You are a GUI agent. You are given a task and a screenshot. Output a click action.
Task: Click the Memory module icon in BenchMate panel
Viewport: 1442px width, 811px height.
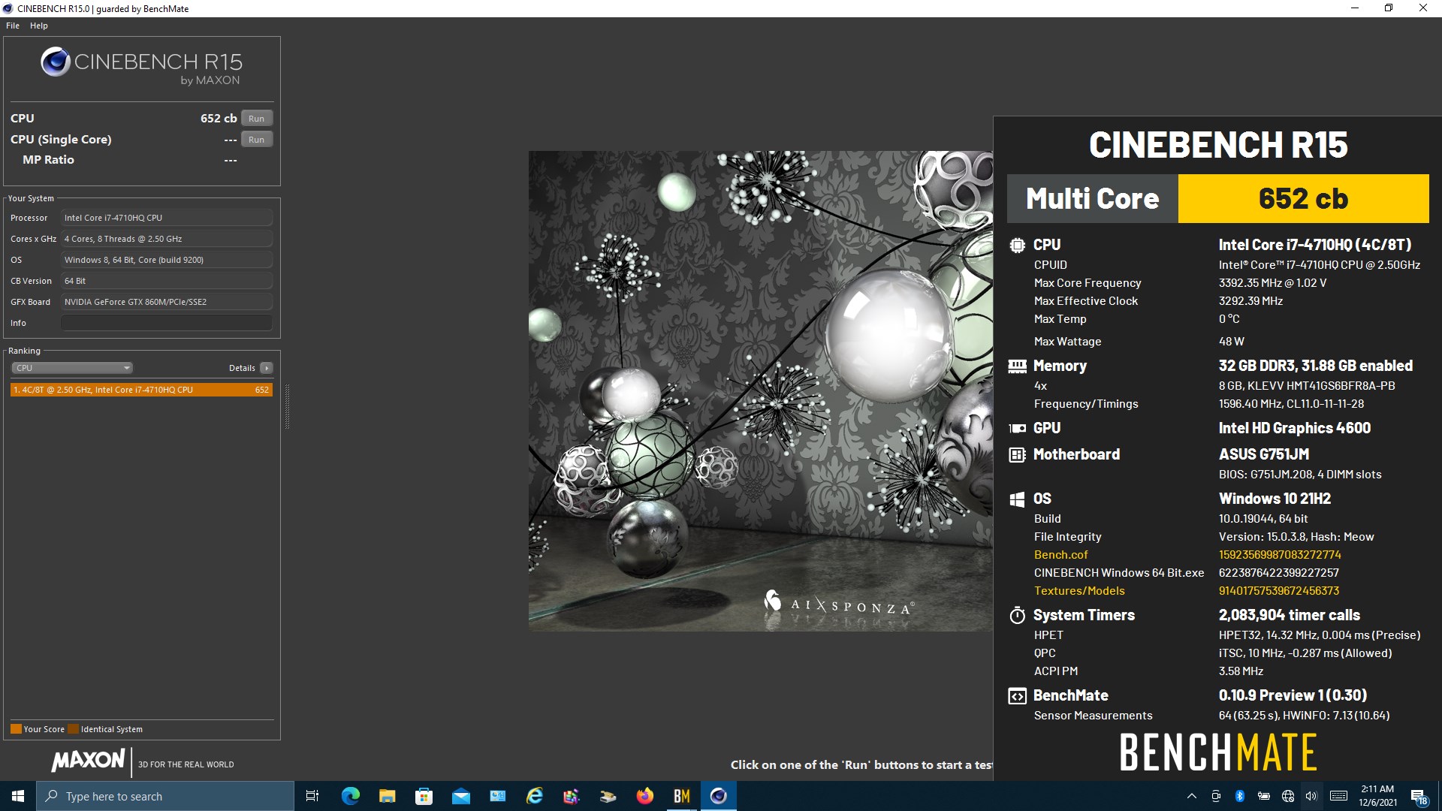pyautogui.click(x=1017, y=366)
